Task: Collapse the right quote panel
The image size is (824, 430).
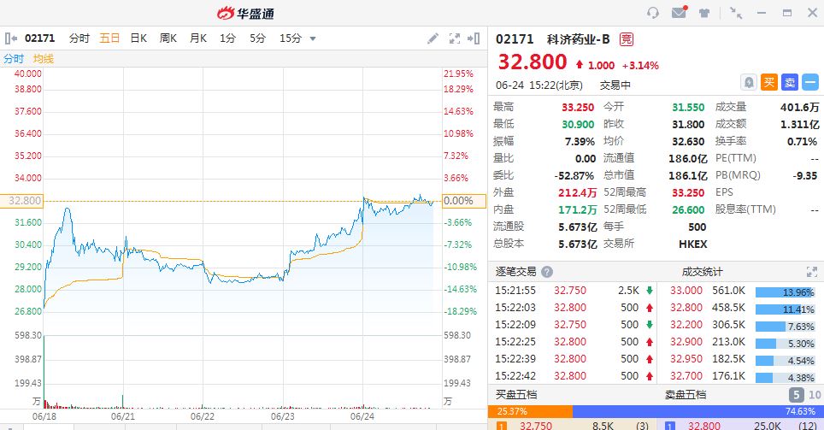Action: point(474,38)
